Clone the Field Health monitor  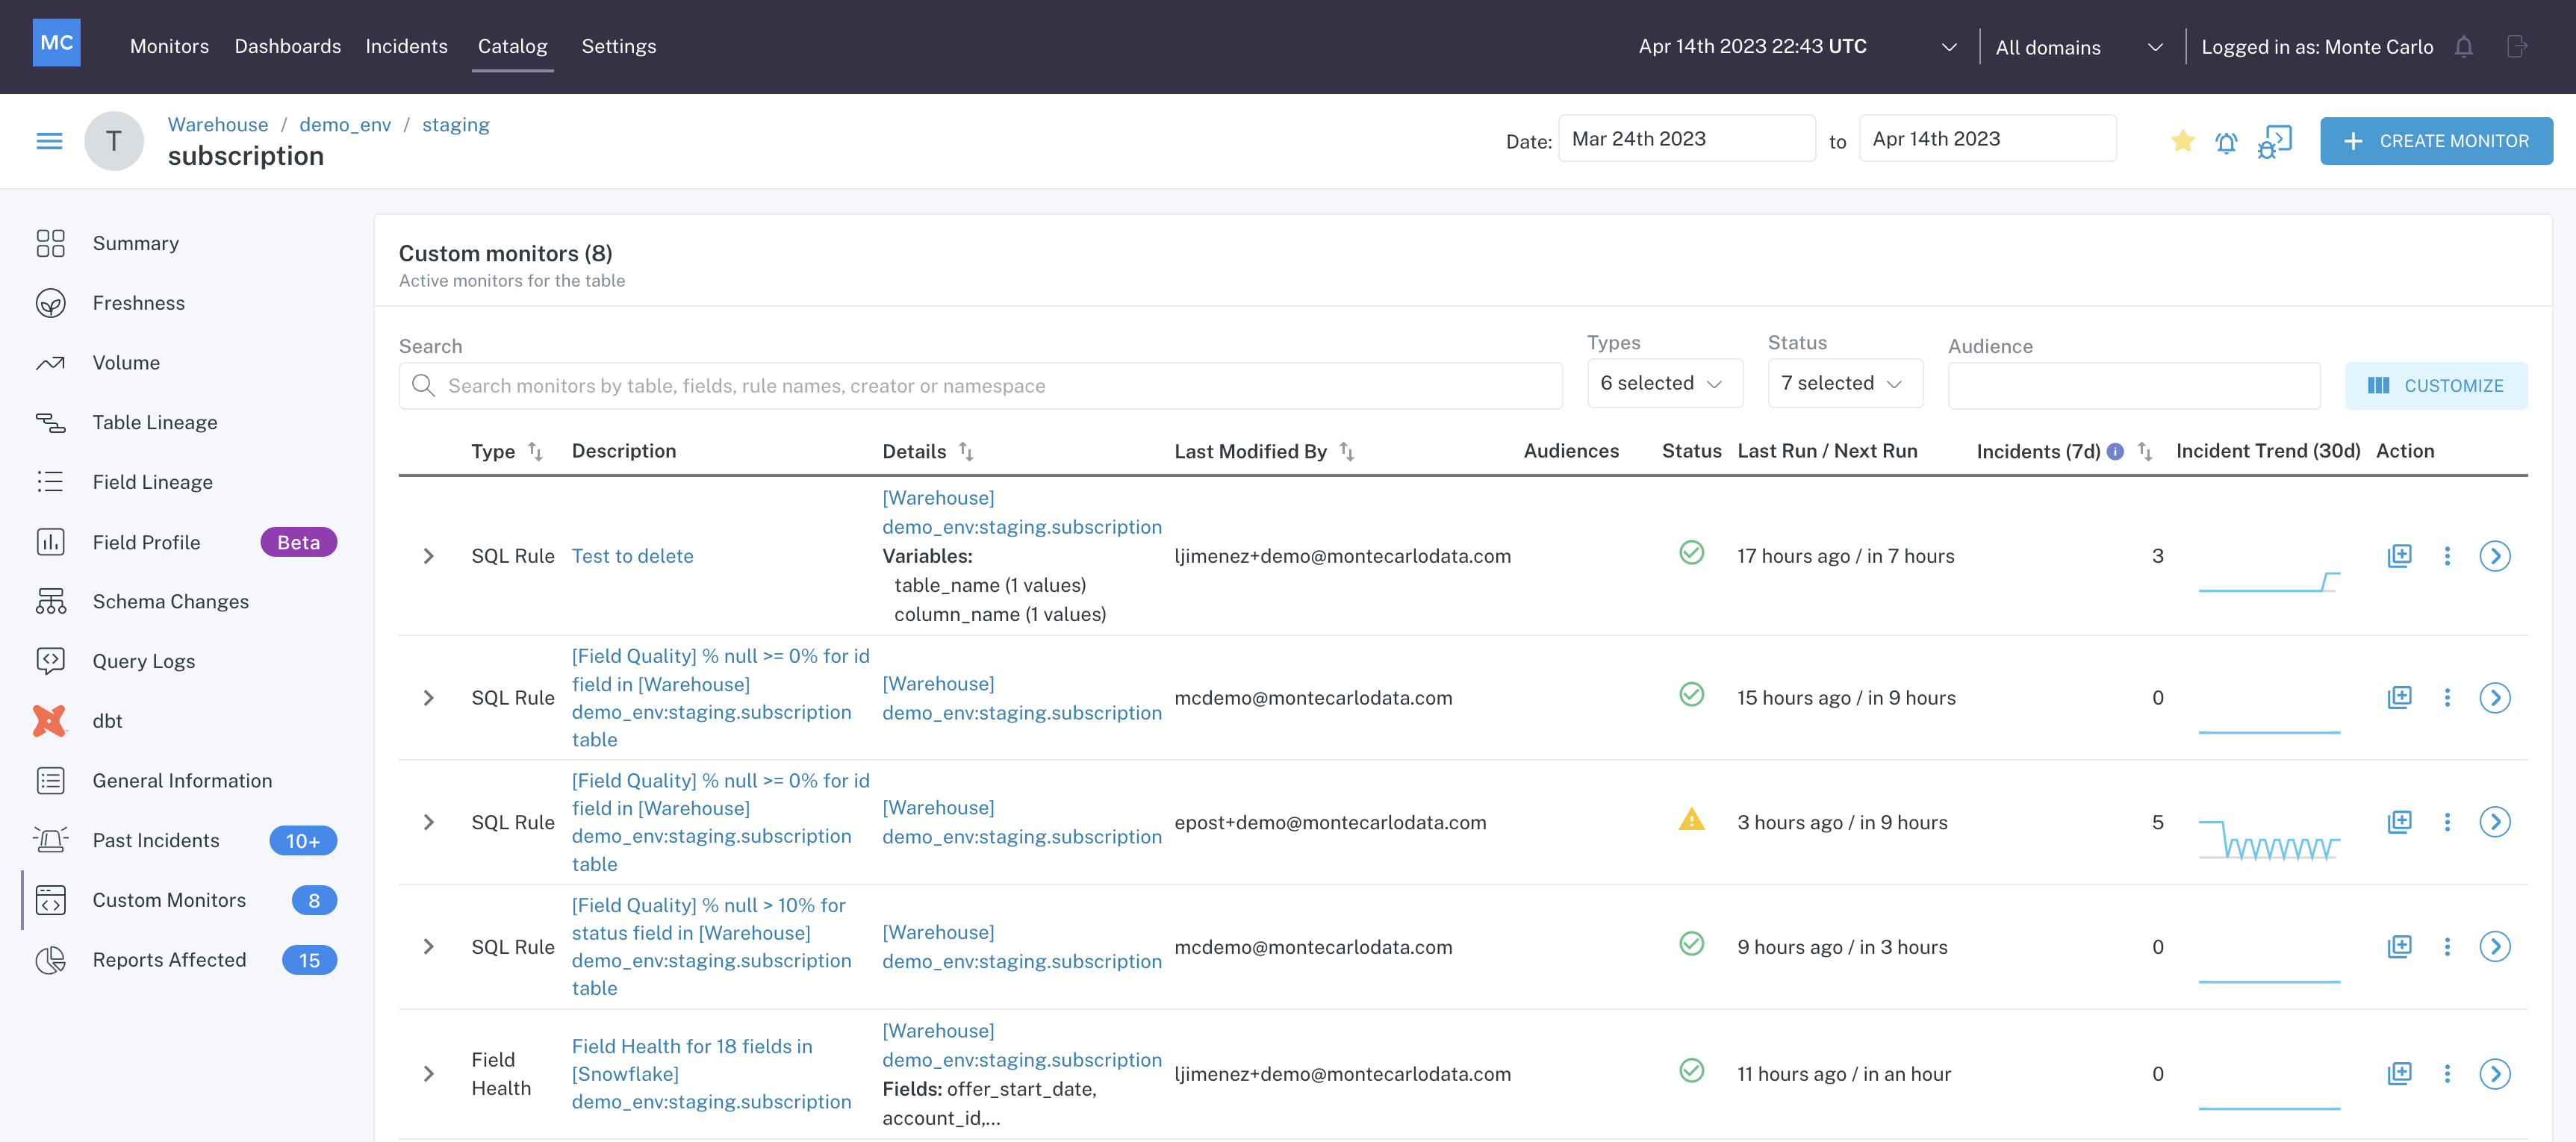pos(2399,1074)
